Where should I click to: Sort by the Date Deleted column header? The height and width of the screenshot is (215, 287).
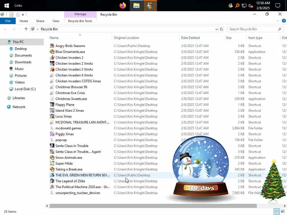coord(190,38)
